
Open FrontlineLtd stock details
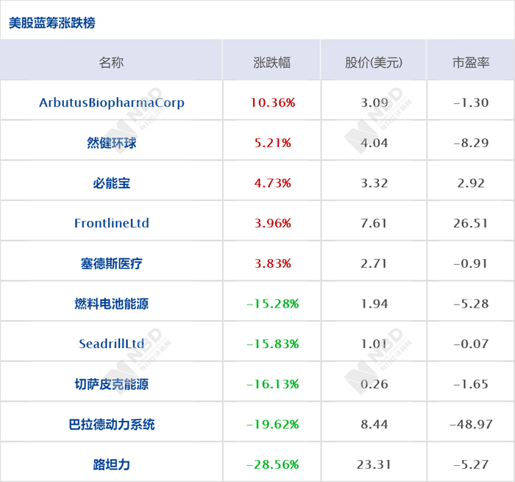pyautogui.click(x=112, y=223)
